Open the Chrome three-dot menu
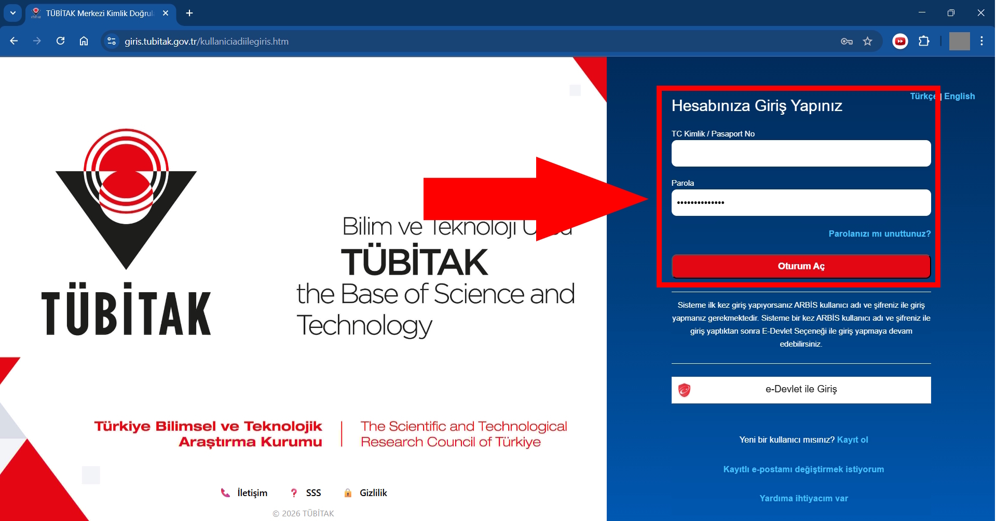996x521 pixels. tap(981, 41)
